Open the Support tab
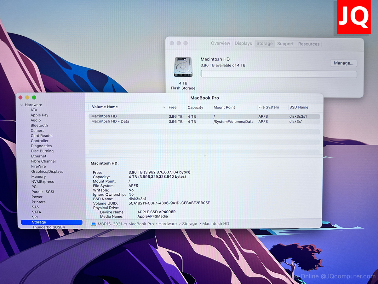This screenshot has height=284, width=378. (285, 44)
